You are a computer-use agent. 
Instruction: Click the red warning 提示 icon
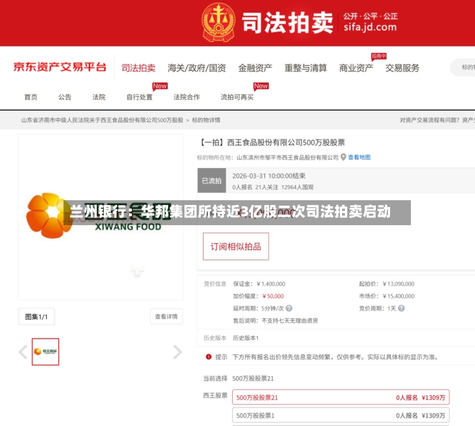coord(208,357)
